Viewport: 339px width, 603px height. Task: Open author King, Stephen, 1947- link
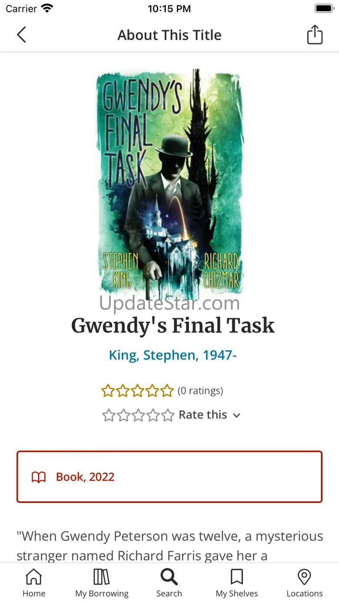pos(173,355)
